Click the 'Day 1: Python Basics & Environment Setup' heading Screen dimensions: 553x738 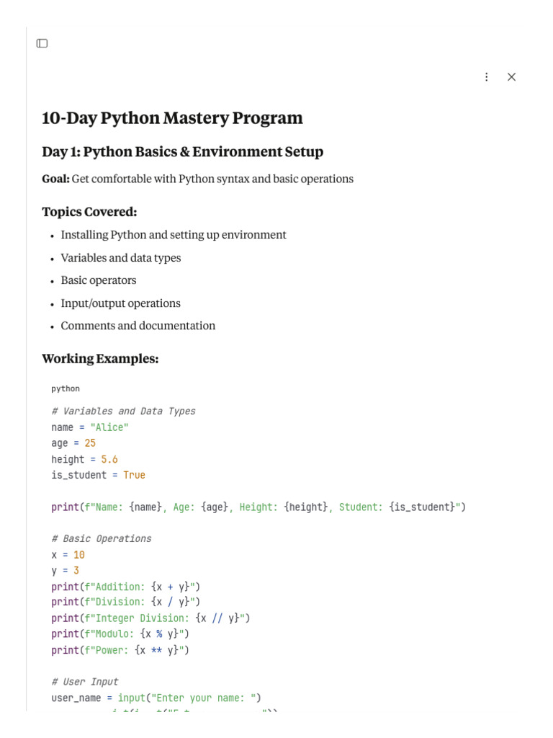point(182,151)
